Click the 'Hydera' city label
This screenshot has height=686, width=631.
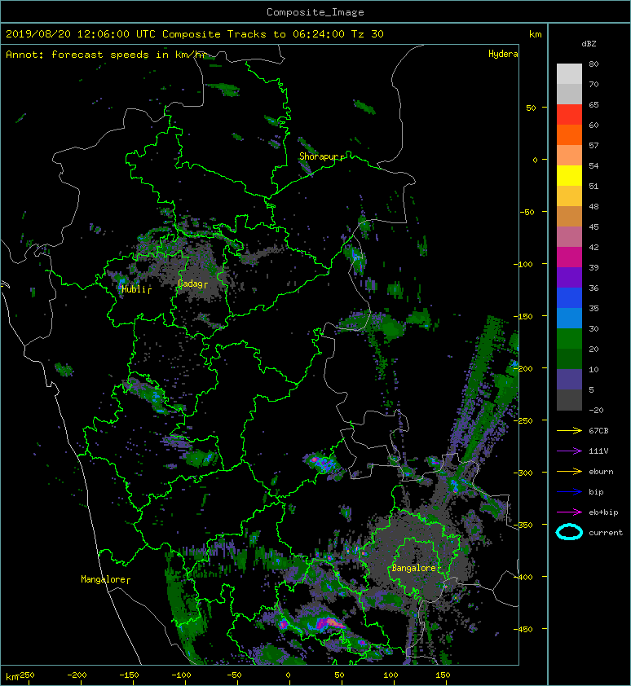click(503, 54)
